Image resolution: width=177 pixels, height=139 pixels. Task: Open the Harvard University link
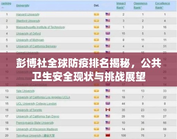pyautogui.click(x=28, y=15)
